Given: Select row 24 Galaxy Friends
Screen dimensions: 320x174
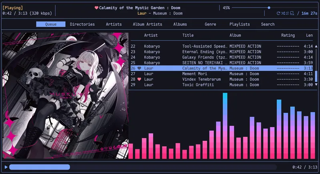Looking at the screenshot, I should tap(222, 57).
